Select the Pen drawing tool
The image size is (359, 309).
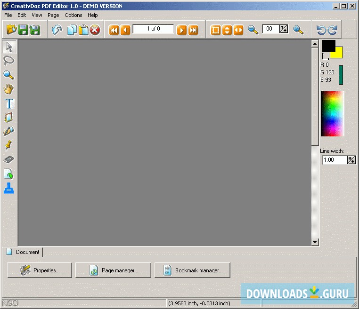8,131
